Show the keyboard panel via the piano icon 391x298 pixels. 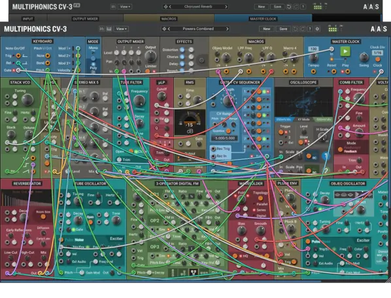tap(109, 29)
